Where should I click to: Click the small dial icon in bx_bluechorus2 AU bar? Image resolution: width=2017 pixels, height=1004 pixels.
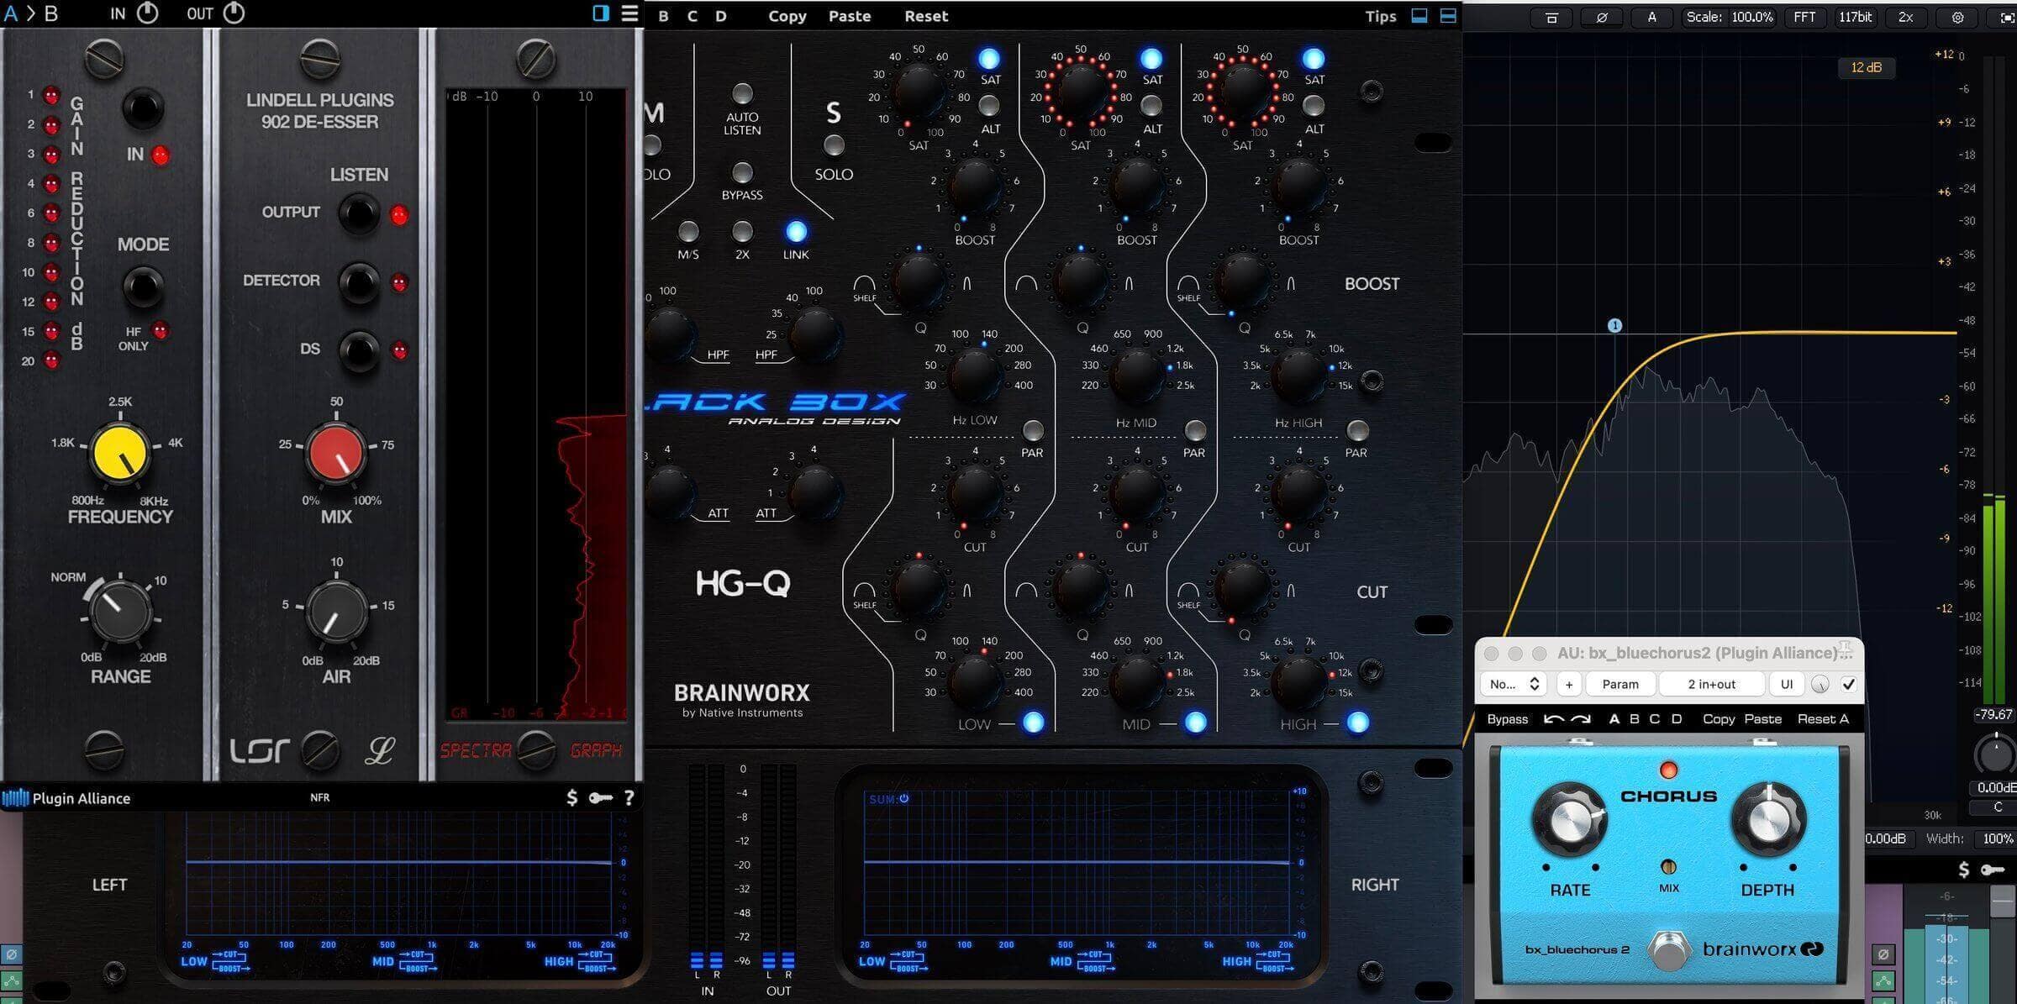tap(1820, 684)
